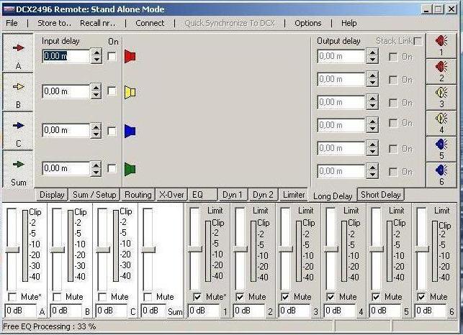Screen dimensions: 463x335
Task: Open the X-Over tab
Action: click(171, 195)
